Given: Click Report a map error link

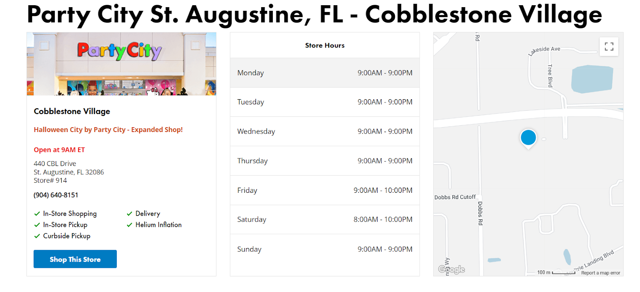Looking at the screenshot, I should (600, 273).
